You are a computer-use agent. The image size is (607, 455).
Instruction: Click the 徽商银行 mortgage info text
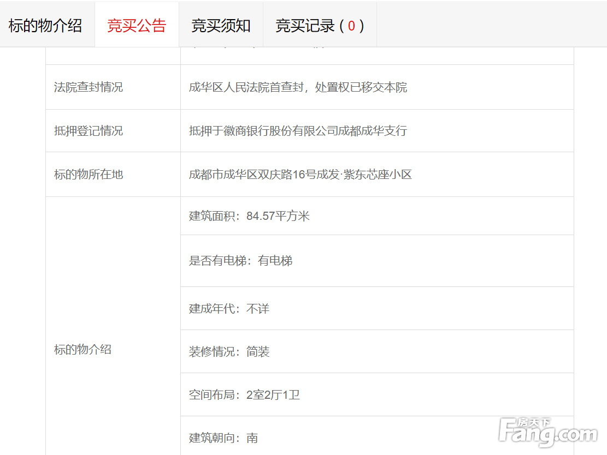(298, 131)
